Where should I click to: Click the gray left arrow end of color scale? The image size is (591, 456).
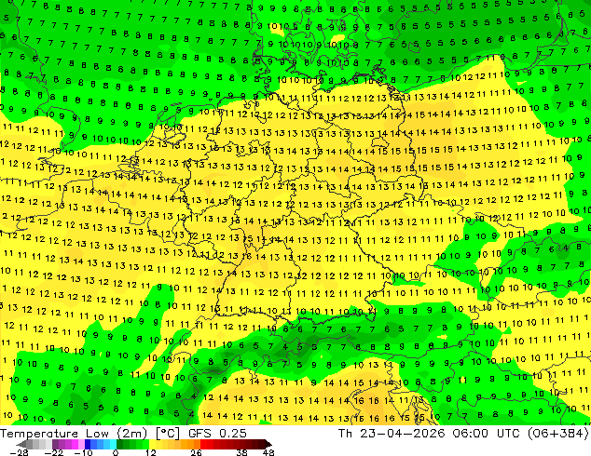click(x=21, y=444)
